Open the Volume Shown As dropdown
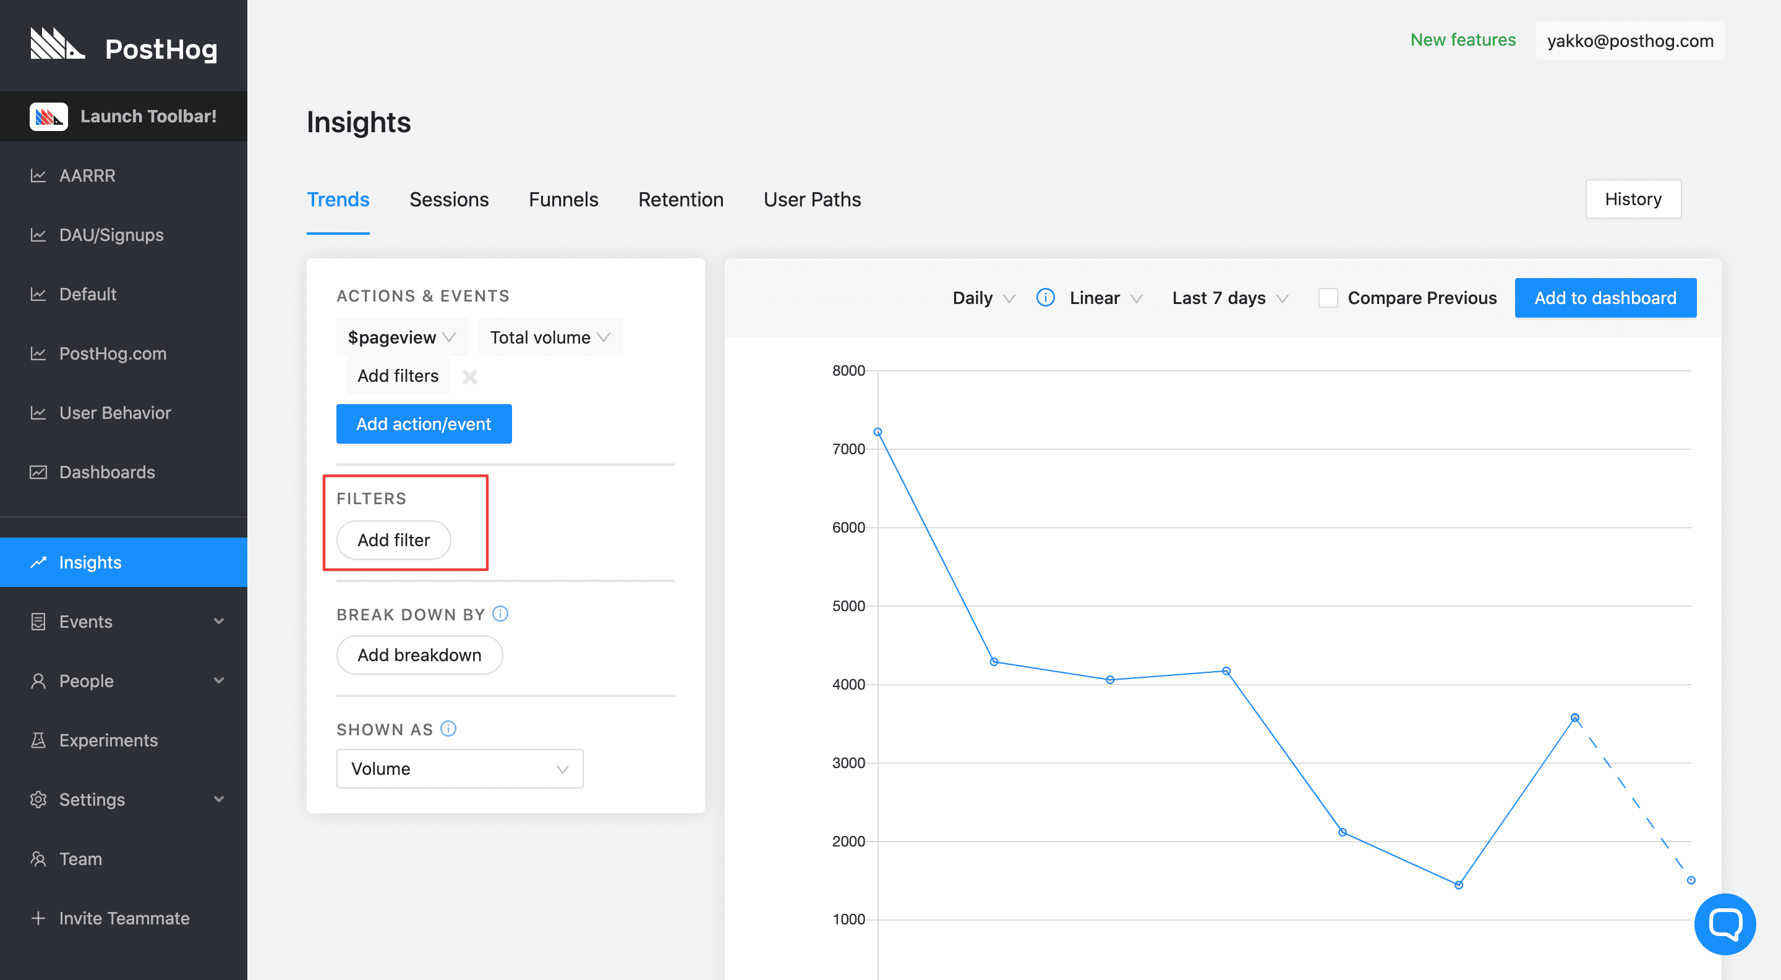This screenshot has width=1781, height=980. coord(459,769)
